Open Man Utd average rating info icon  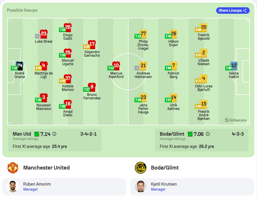coord(54,134)
